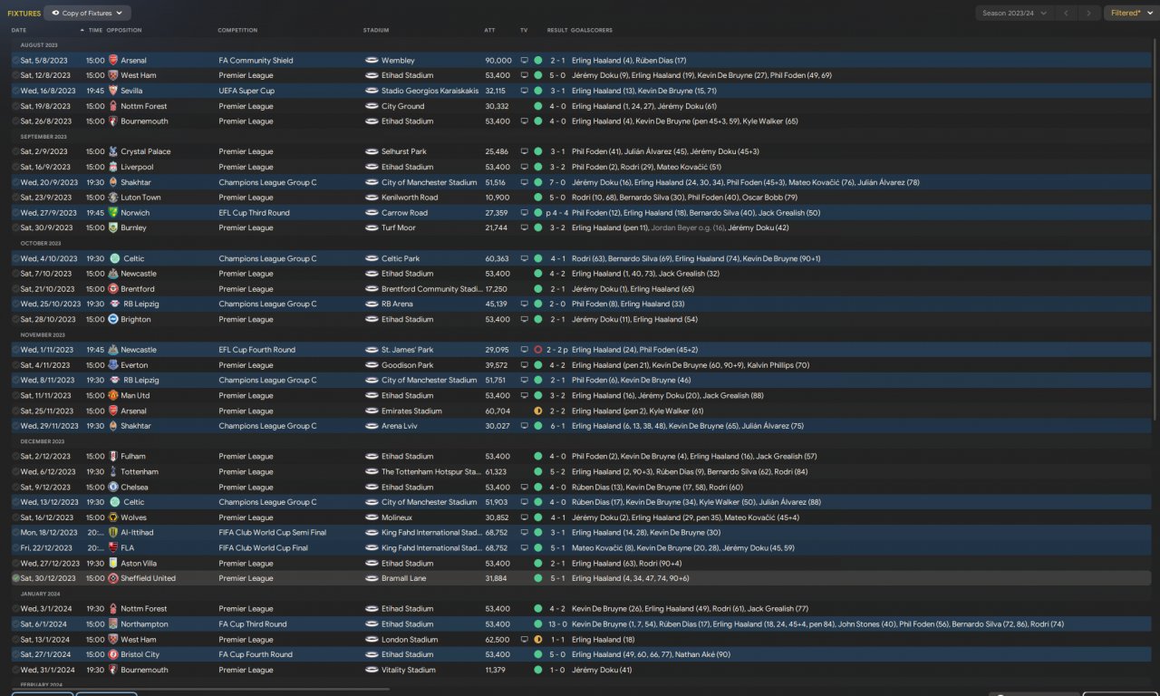
Task: Open the Bramall Lane stadium link
Action: click(x=403, y=578)
